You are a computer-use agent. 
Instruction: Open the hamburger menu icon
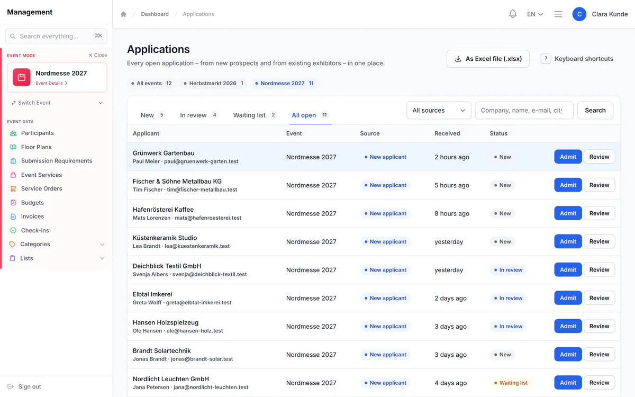pos(558,14)
